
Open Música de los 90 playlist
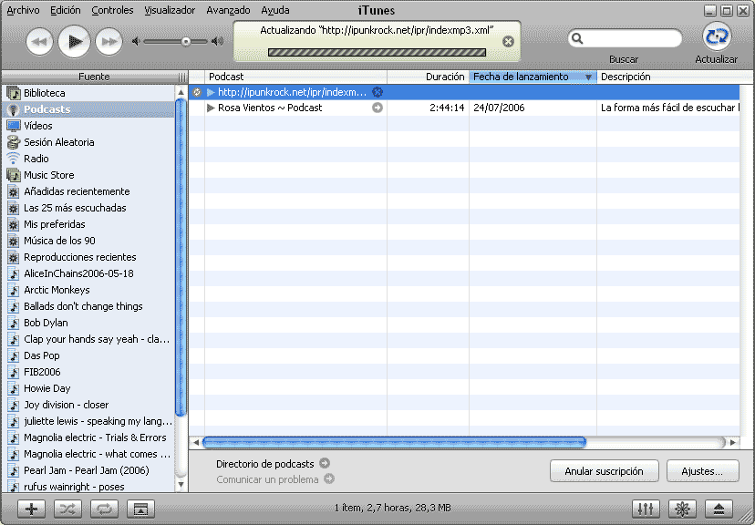coord(89,240)
